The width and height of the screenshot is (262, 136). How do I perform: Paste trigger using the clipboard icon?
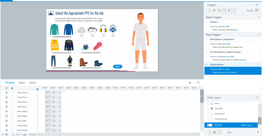pyautogui.click(x=224, y=10)
